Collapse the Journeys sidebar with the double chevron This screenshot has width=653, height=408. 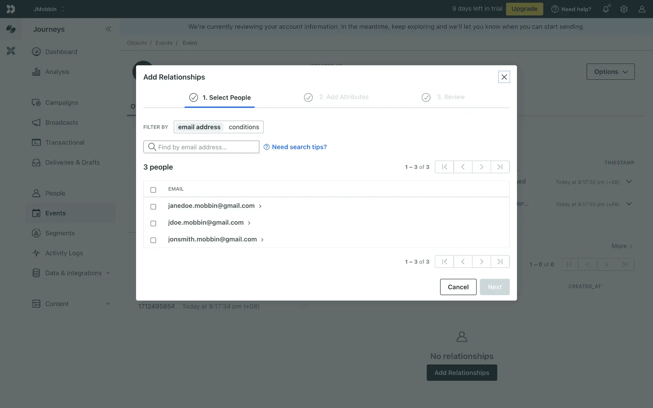108,29
